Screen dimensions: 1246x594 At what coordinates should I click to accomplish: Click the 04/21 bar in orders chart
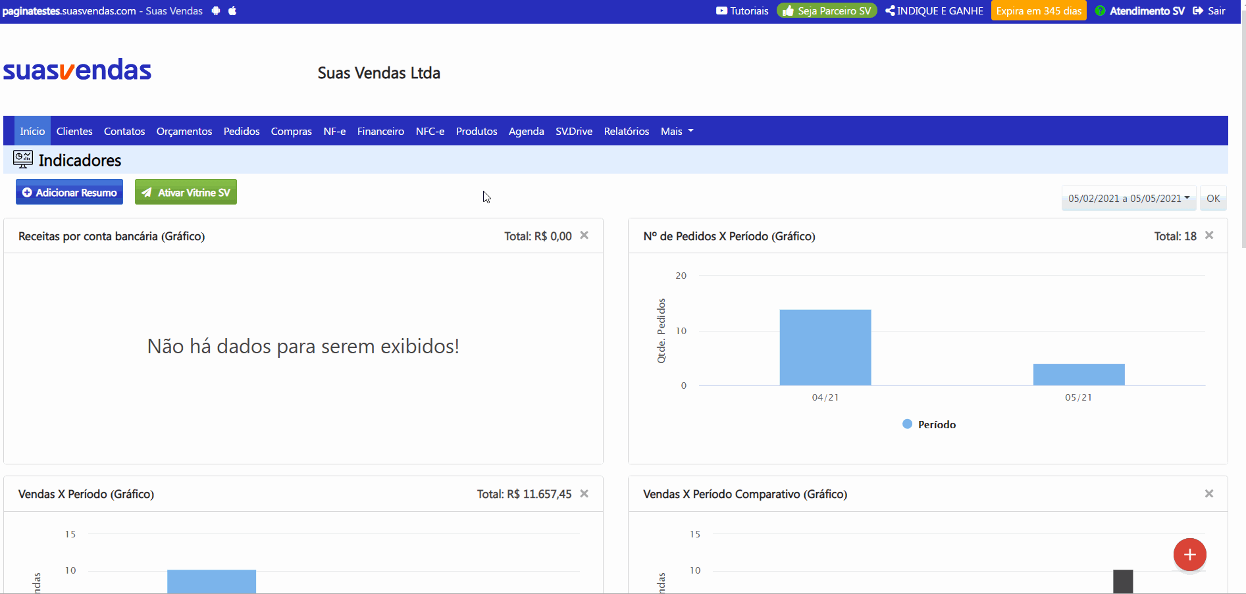pos(825,347)
